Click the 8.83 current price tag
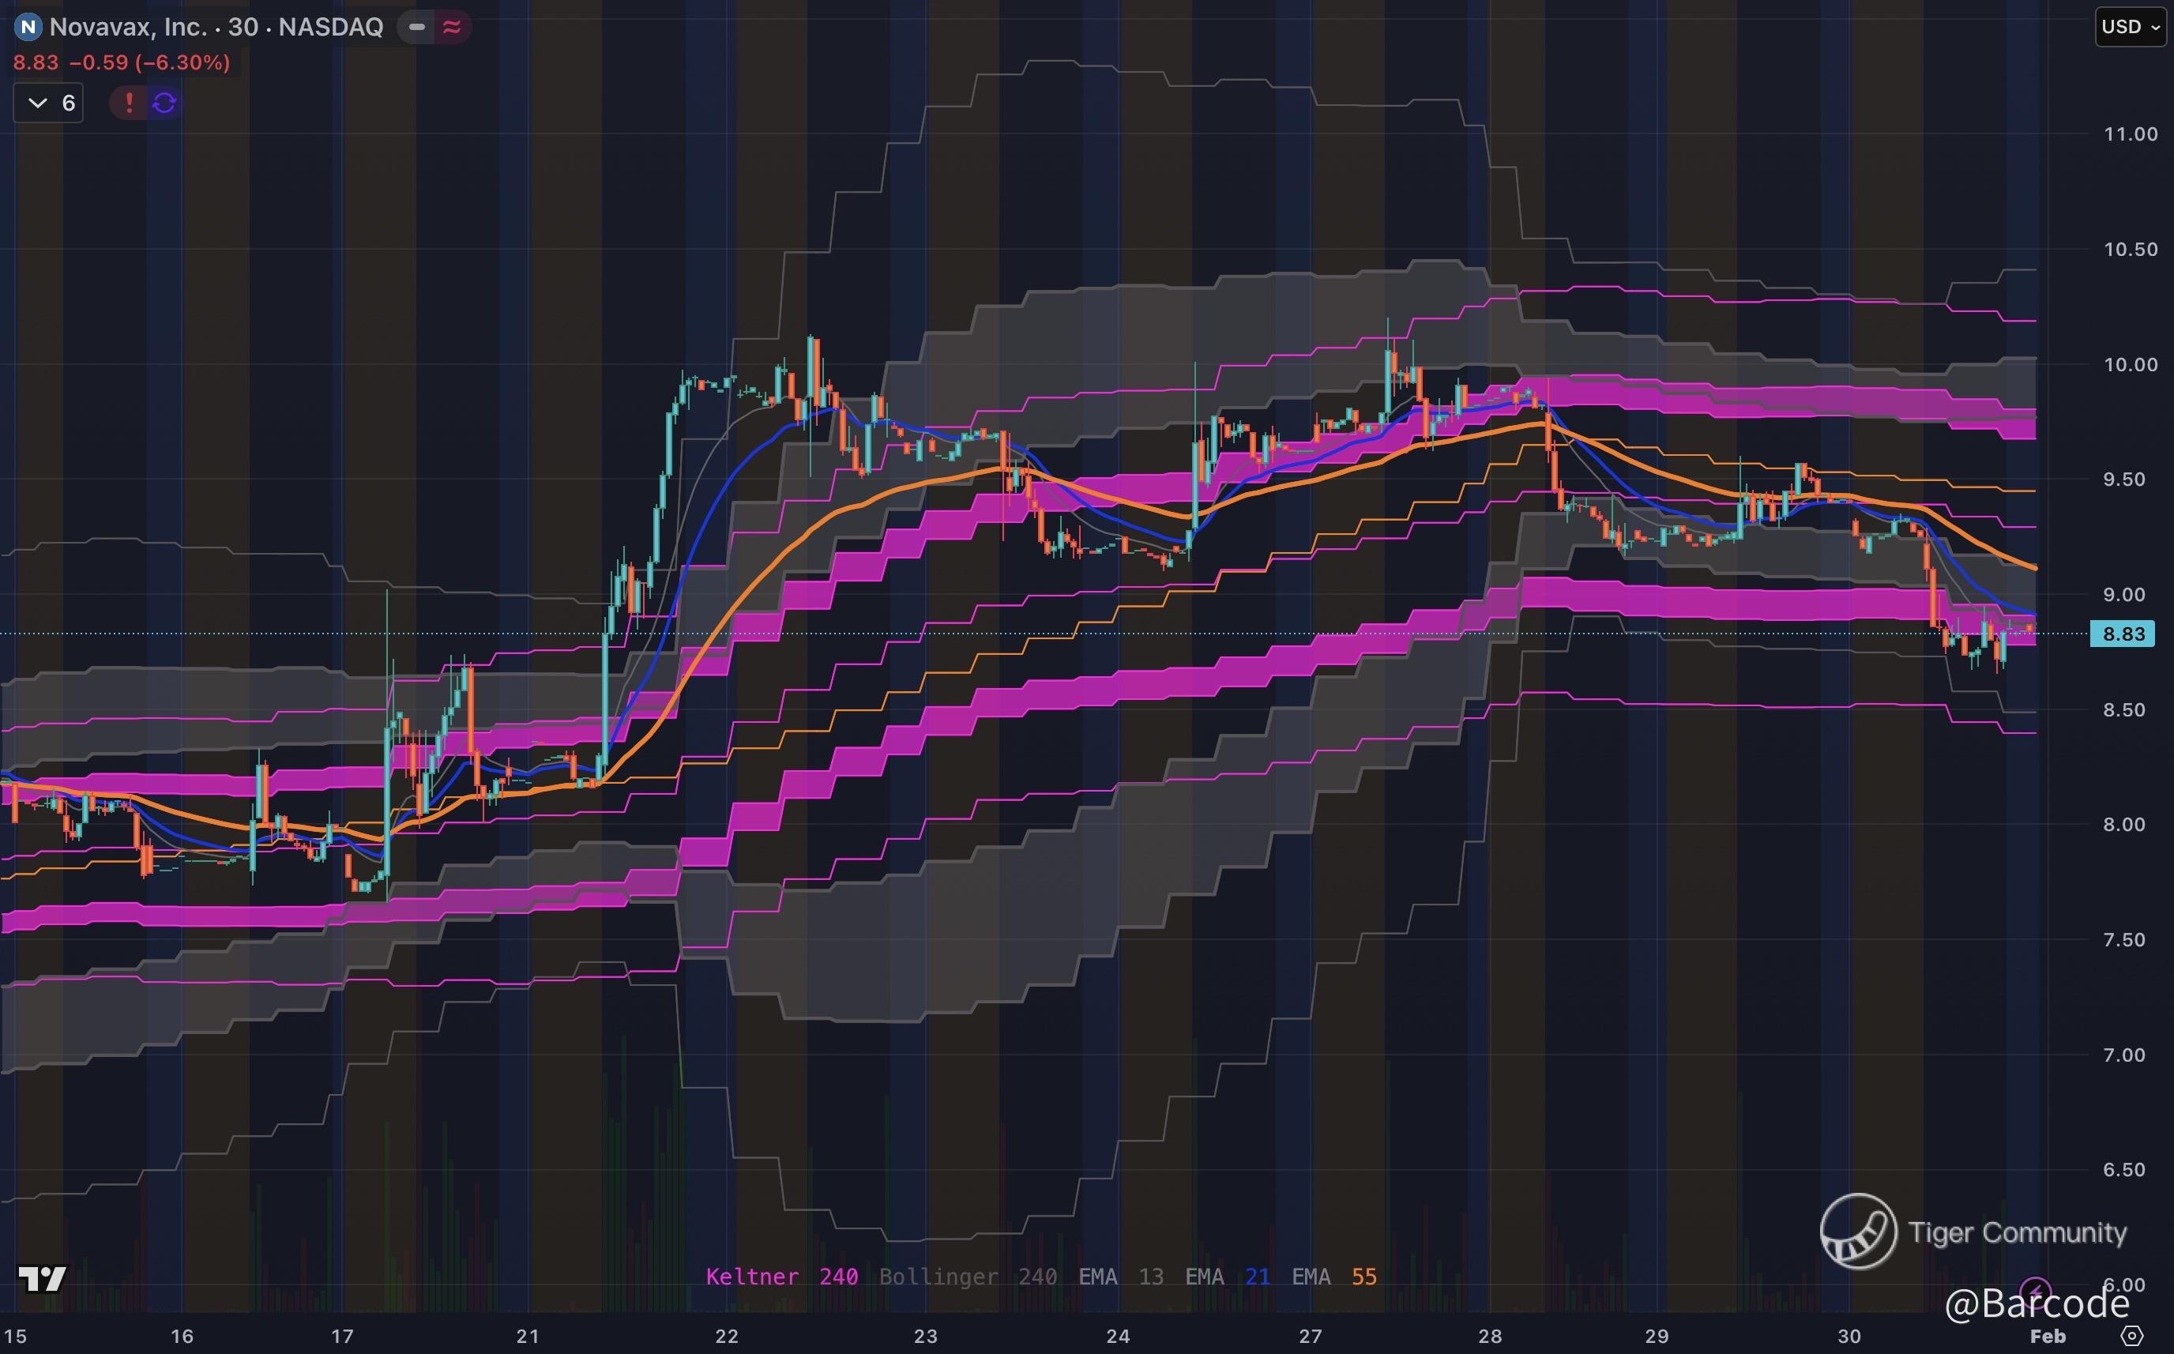Screen dimensions: 2174x1354 pos(2123,634)
